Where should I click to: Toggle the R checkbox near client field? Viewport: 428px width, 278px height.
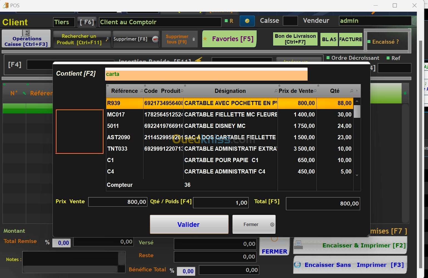coord(226,21)
